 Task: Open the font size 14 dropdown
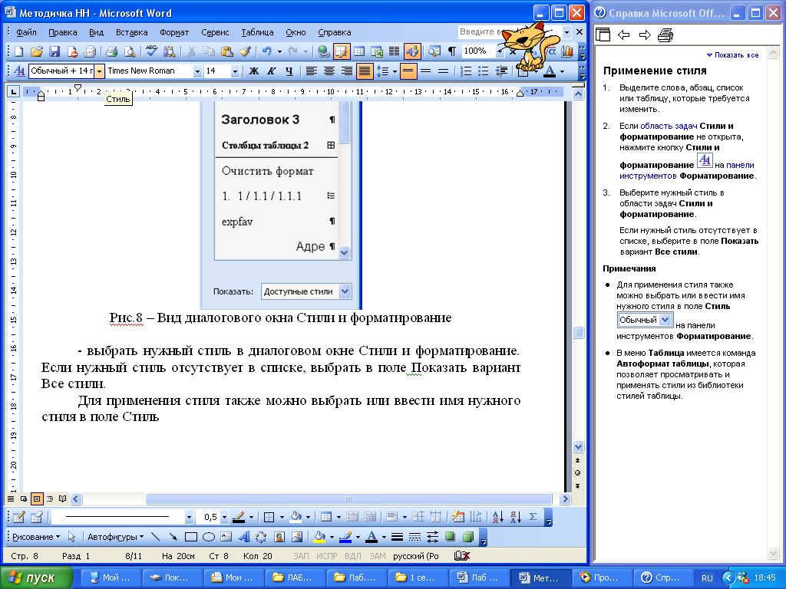tap(235, 71)
